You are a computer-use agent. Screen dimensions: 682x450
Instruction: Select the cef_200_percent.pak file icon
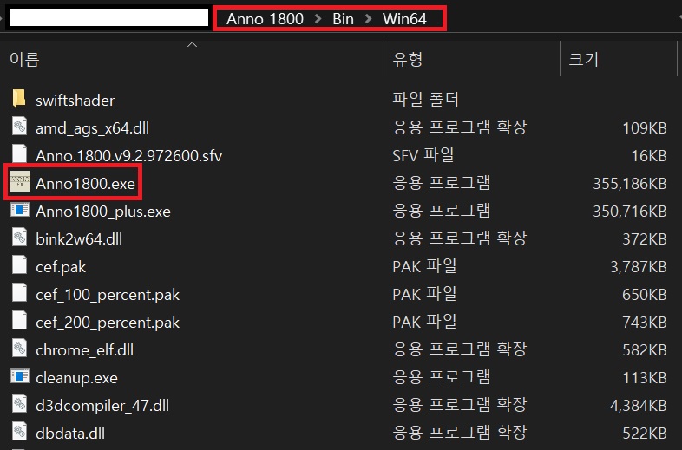pyautogui.click(x=19, y=321)
